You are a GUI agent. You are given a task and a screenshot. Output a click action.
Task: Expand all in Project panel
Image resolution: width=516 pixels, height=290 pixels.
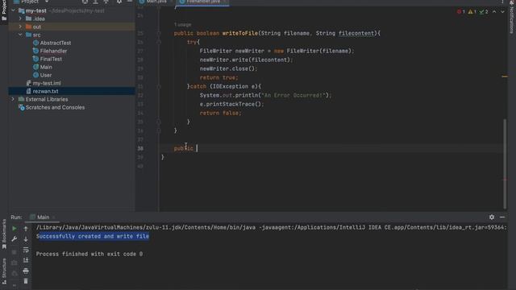95,2
